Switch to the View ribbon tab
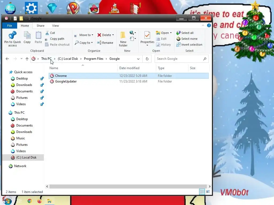This screenshot has width=274, height=205. [55, 26]
